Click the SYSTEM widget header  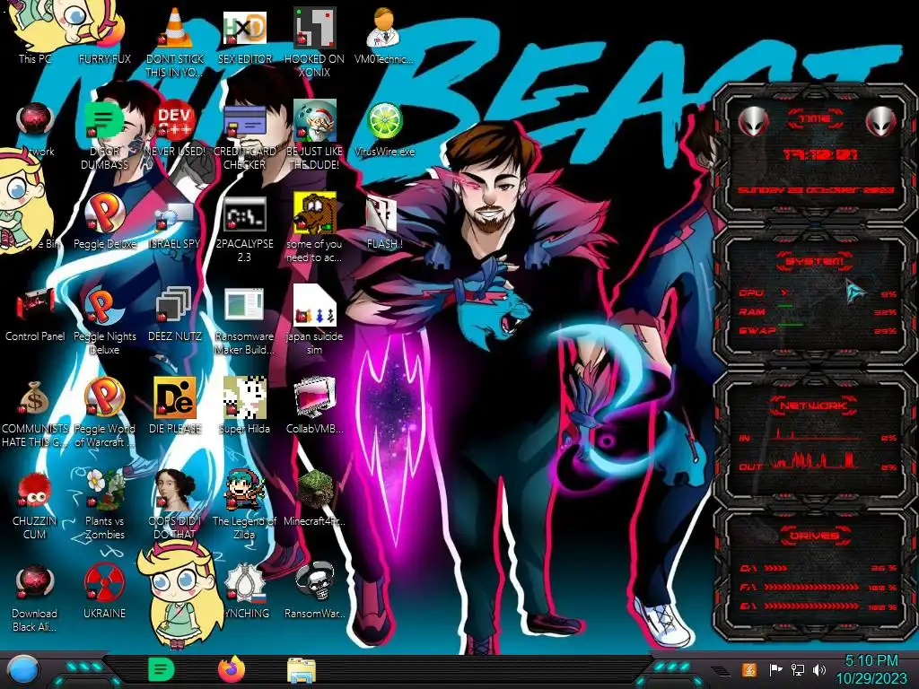pyautogui.click(x=815, y=260)
